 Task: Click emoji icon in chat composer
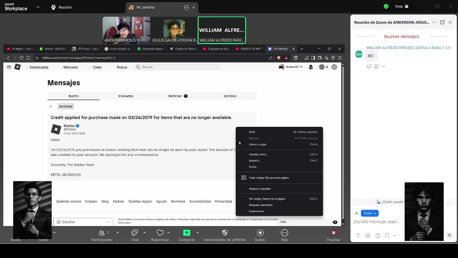pos(367,235)
